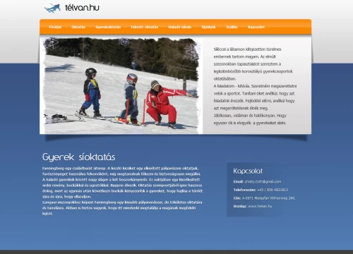Image resolution: width=353 pixels, height=254 pixels.
Task: Open the Felnőtt oktatás menu item
Action: pos(145,27)
